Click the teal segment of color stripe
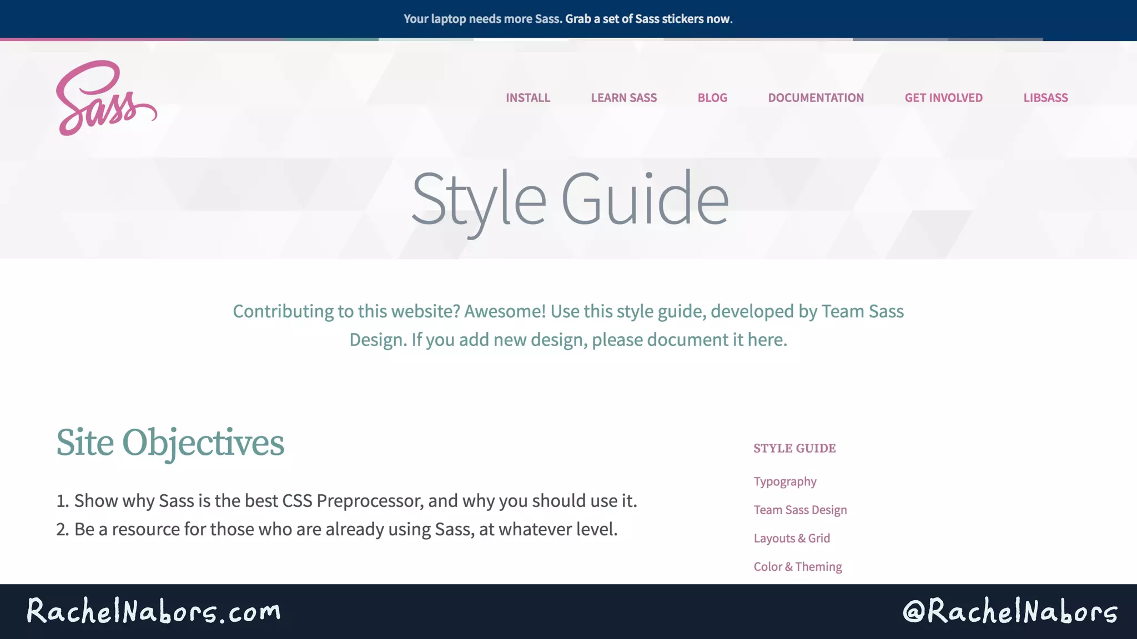The width and height of the screenshot is (1137, 639). [x=331, y=39]
